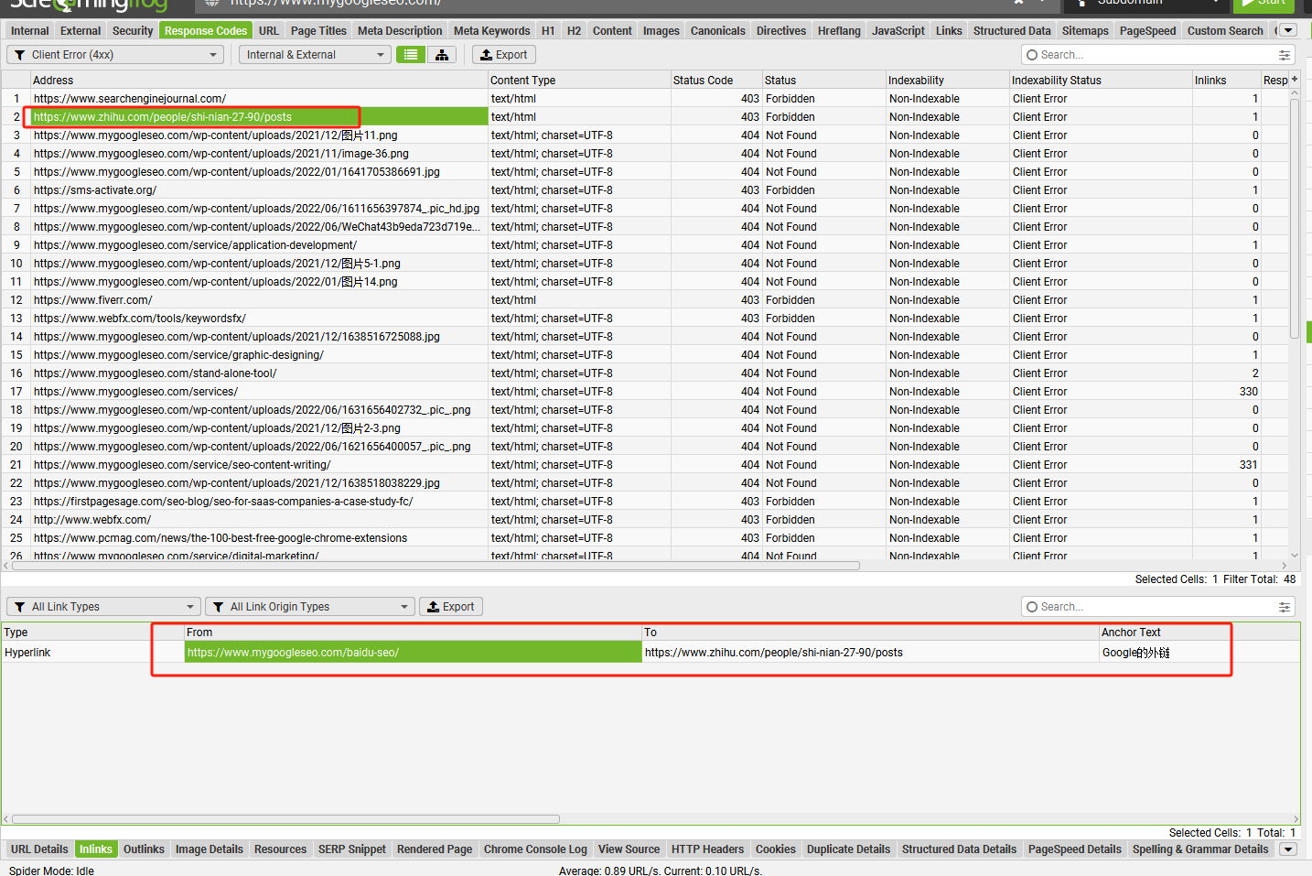Sort by Status Code column header
This screenshot has height=876, width=1312.
716,80
